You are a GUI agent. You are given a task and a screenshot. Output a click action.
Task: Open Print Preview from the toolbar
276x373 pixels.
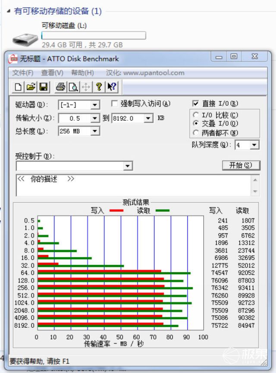(73, 87)
